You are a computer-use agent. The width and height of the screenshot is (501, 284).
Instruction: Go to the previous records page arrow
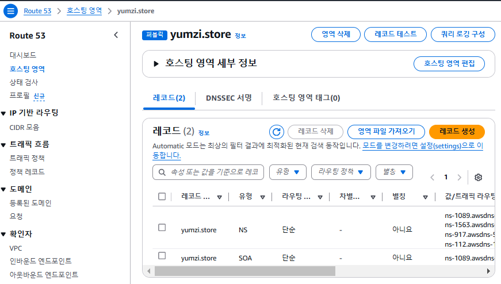[x=433, y=177]
